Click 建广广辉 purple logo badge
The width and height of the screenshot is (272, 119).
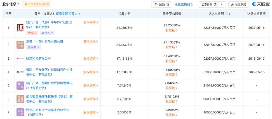(20, 85)
